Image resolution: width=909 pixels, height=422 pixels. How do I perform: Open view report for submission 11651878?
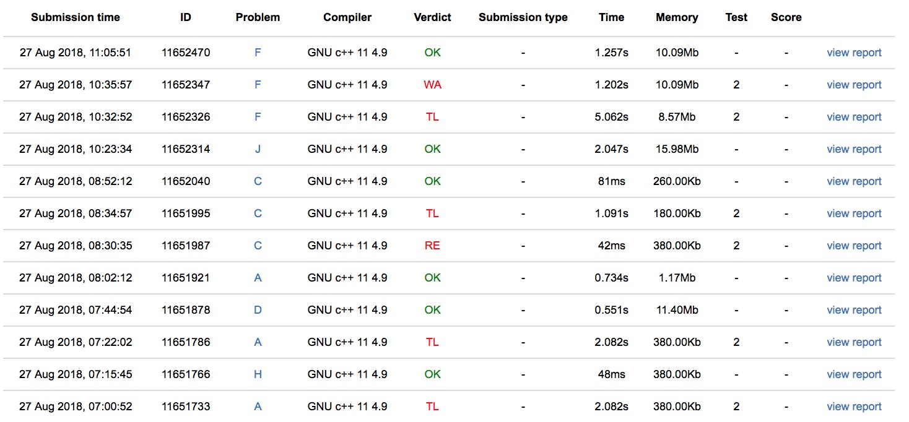pos(854,310)
